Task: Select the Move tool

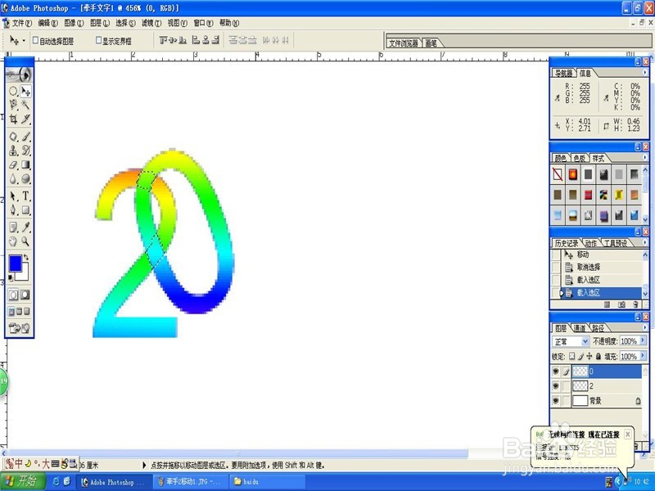Action: (26, 89)
